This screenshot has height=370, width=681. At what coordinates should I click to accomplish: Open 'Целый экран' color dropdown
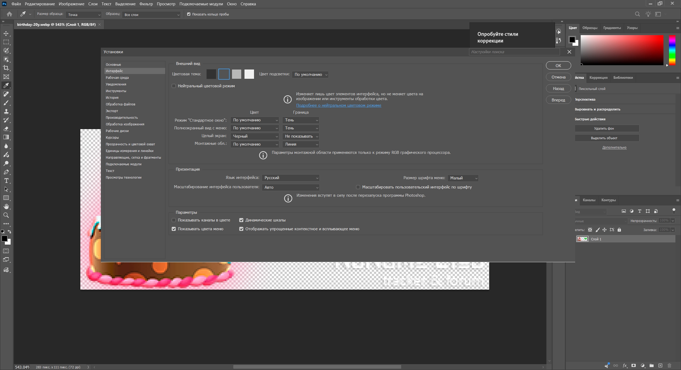[x=255, y=136]
